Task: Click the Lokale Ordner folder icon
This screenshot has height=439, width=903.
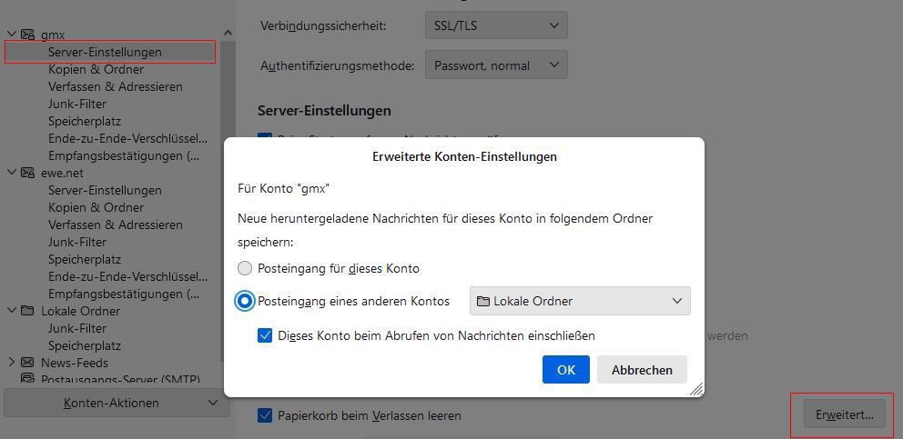Action: (x=27, y=311)
